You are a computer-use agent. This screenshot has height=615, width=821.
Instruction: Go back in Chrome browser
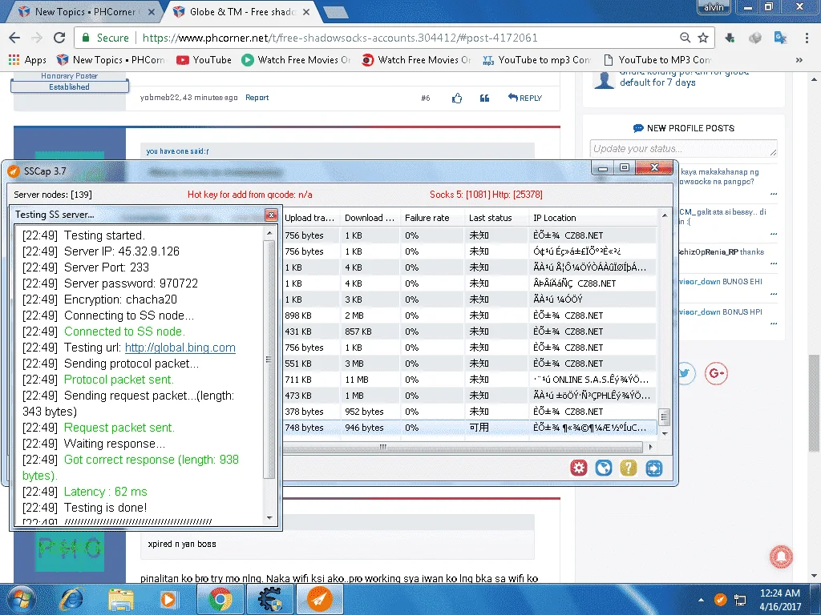point(14,38)
